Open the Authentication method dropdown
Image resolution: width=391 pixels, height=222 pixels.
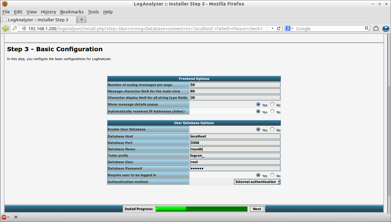click(257, 182)
